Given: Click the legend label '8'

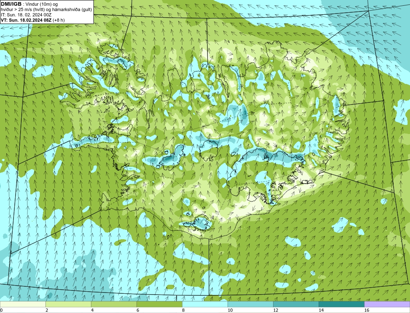Looking at the screenshot, I should tap(183, 310).
